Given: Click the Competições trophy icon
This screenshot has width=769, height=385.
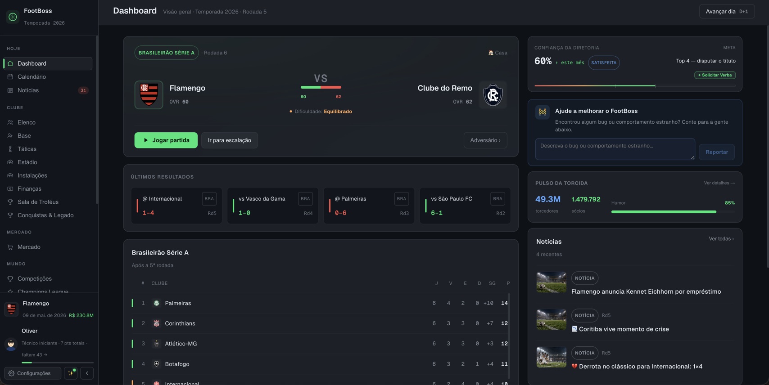Looking at the screenshot, I should click(x=10, y=279).
